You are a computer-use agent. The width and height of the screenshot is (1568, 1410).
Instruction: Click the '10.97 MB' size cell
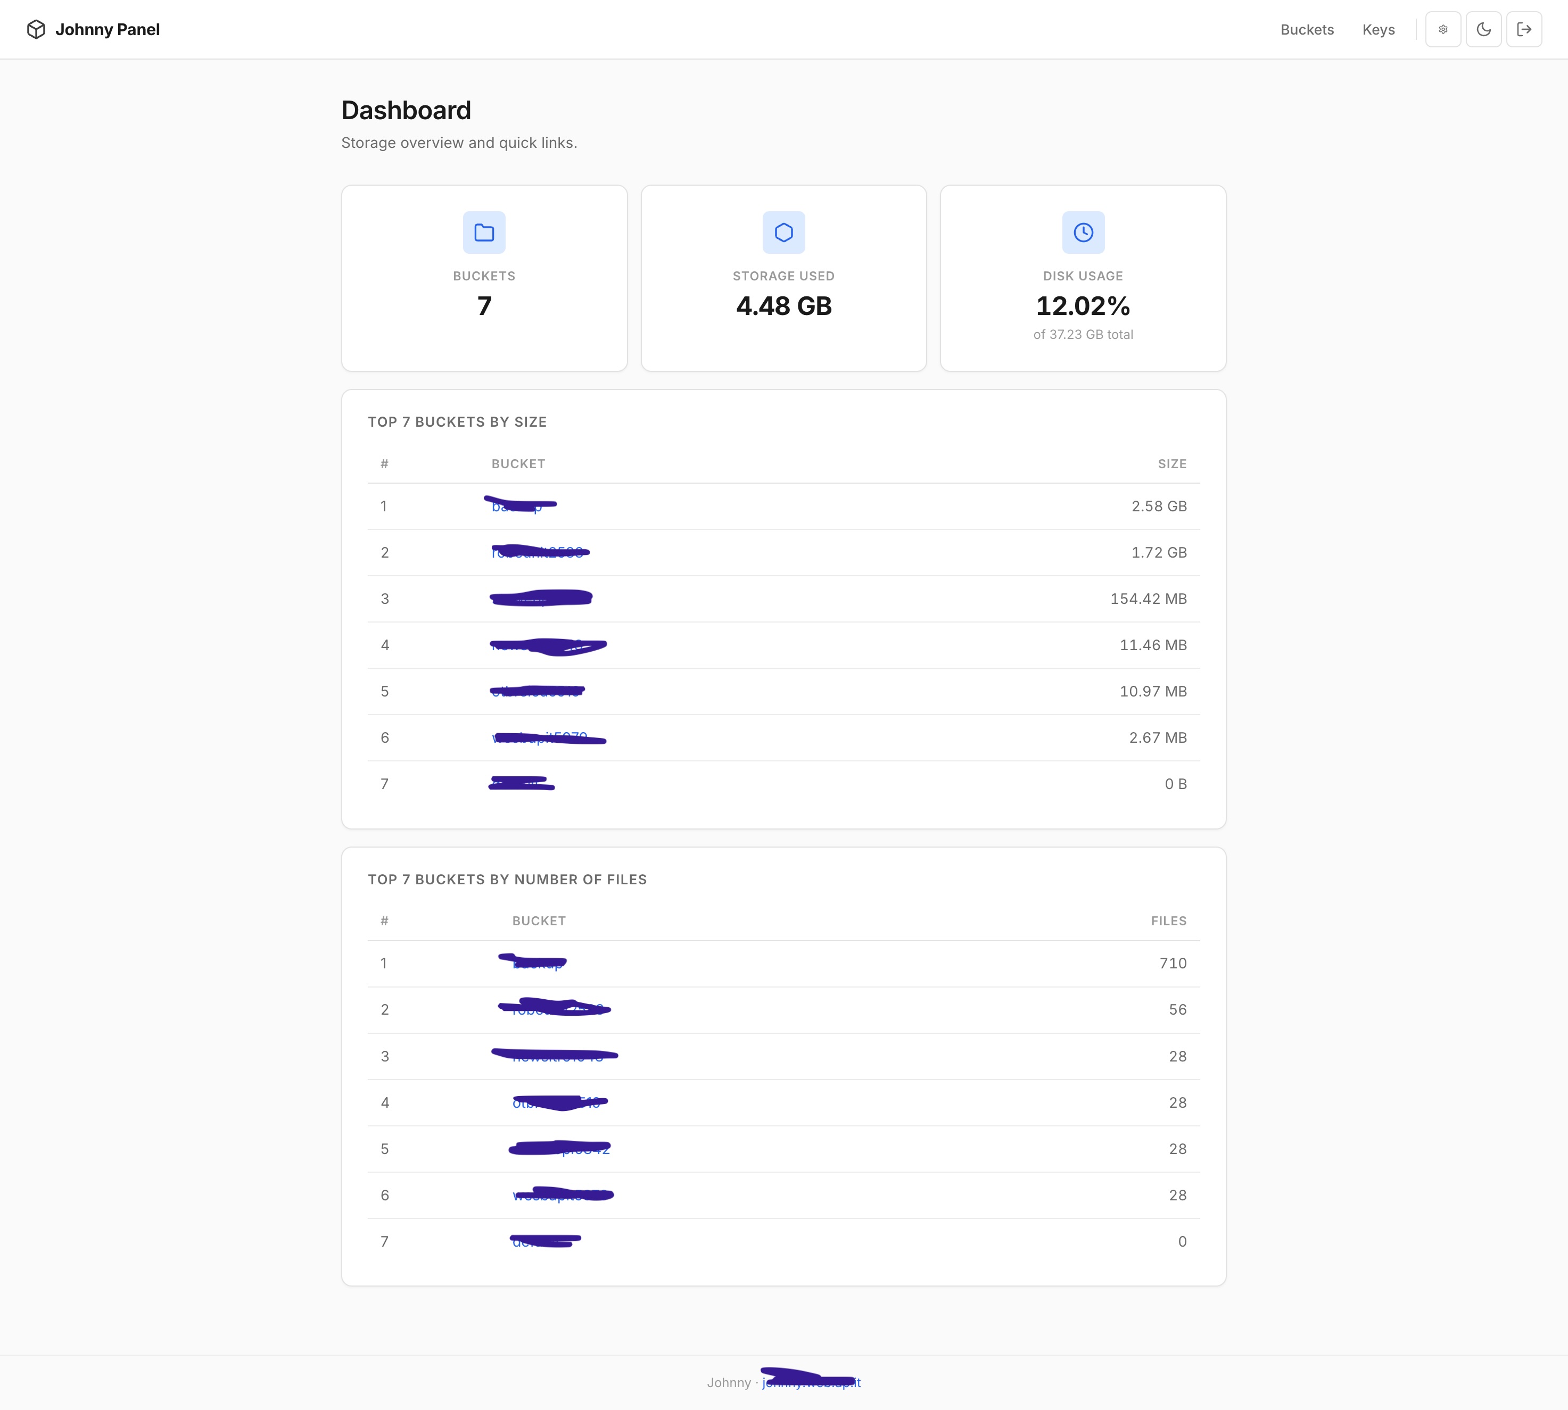tap(1152, 691)
